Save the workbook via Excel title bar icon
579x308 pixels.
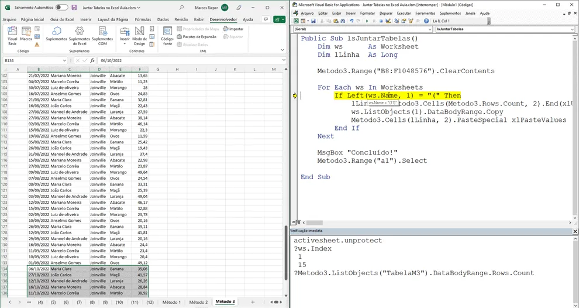pyautogui.click(x=74, y=8)
